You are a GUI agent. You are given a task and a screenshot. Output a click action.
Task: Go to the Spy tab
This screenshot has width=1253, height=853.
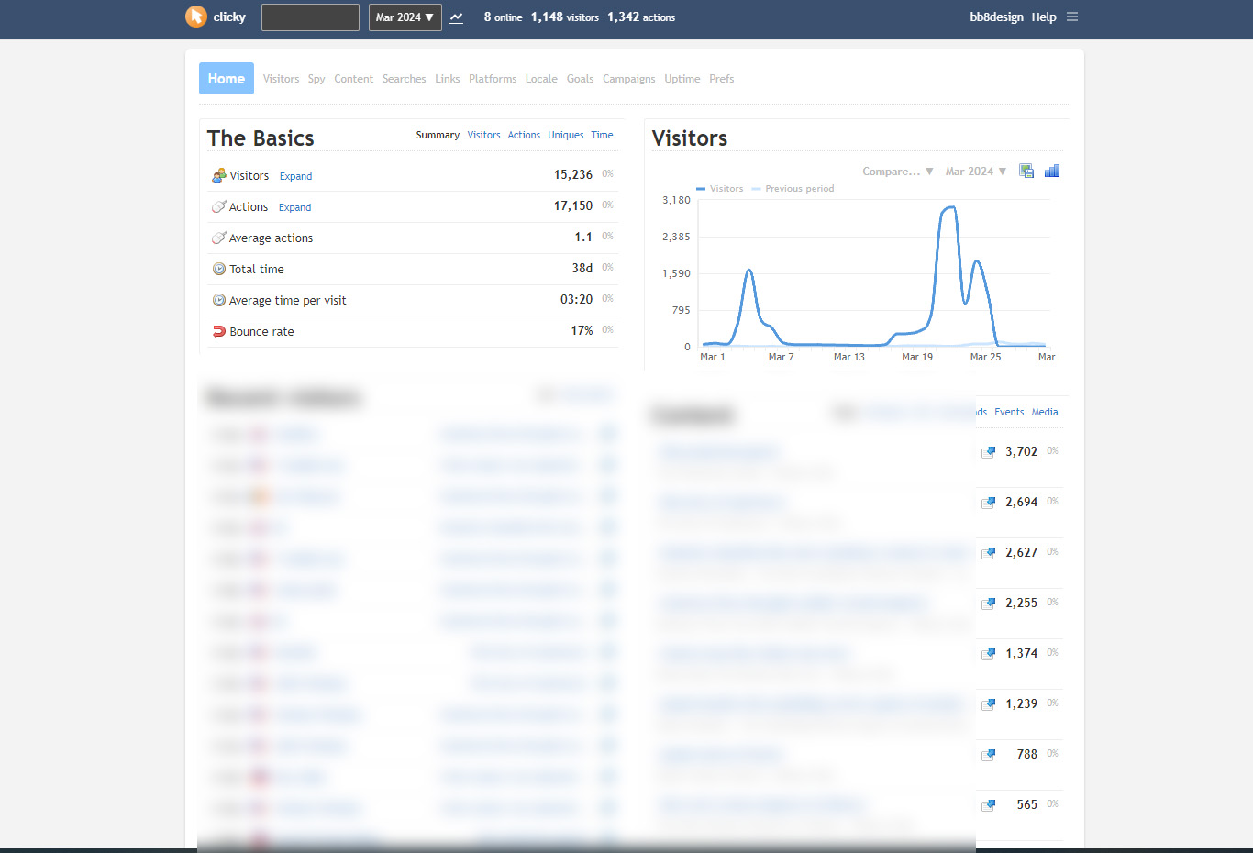316,79
